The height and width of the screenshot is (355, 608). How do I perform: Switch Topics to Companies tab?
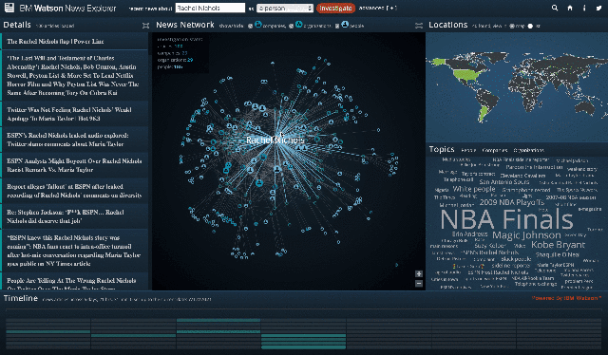(x=495, y=150)
